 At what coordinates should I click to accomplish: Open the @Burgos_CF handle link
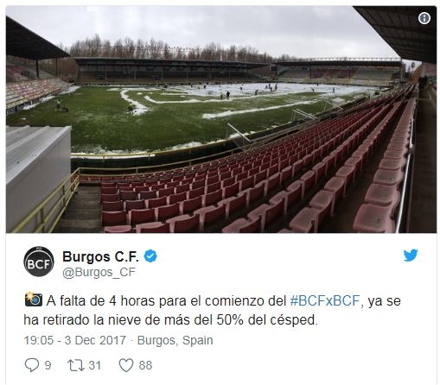click(x=99, y=272)
